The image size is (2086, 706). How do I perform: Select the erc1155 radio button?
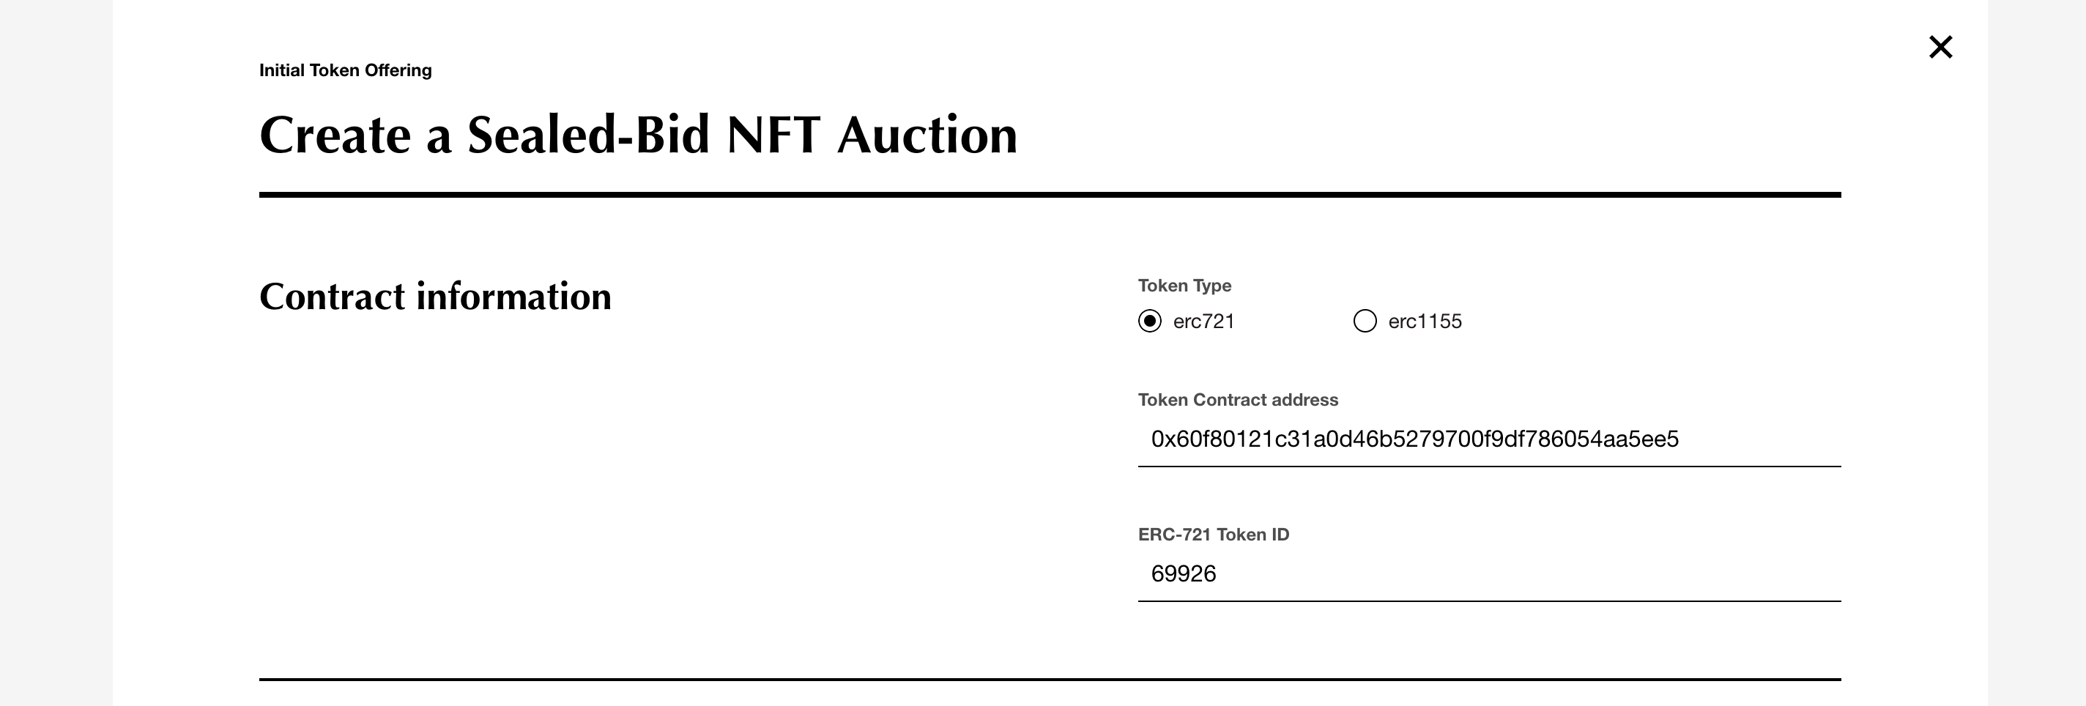point(1365,322)
